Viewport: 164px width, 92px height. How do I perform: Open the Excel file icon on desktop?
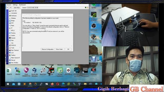coord(9,71)
